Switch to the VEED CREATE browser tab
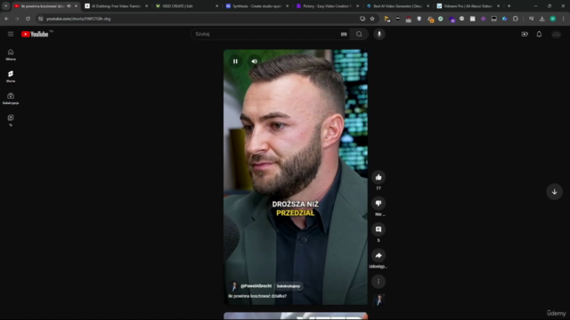570x320 pixels. point(186,6)
